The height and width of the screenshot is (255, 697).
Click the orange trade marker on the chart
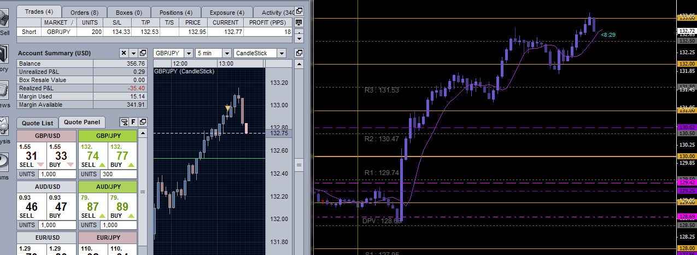[228, 109]
